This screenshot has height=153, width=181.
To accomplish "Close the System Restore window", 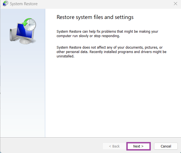I will 176,4.
